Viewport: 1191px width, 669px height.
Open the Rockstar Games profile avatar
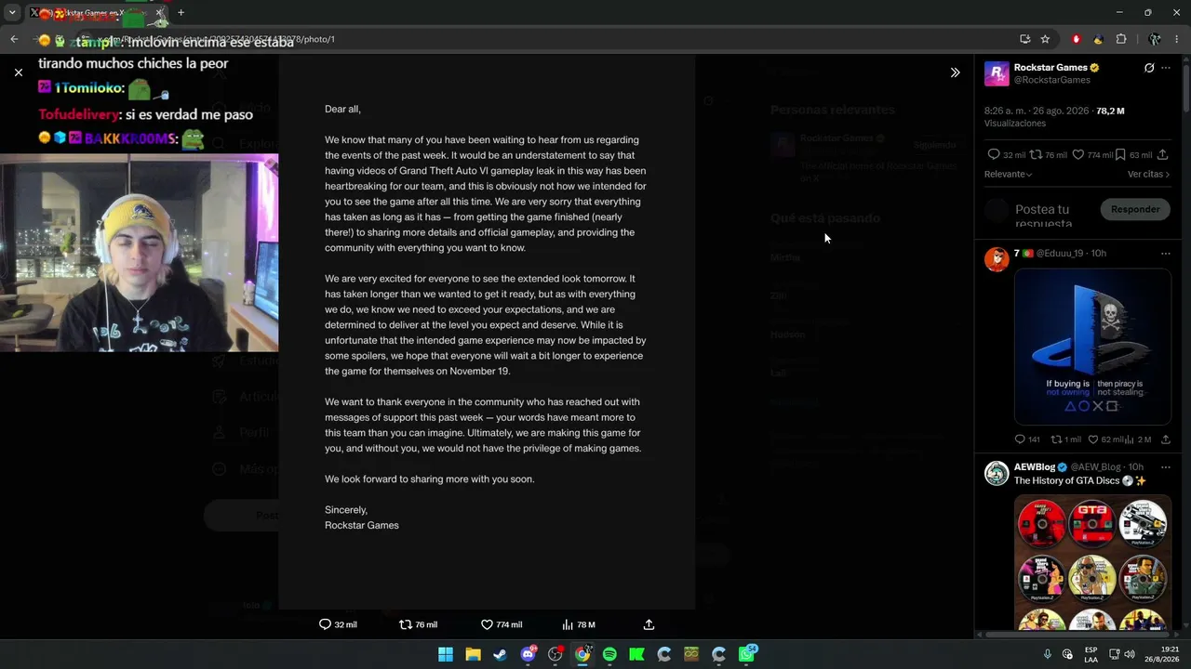click(x=997, y=73)
